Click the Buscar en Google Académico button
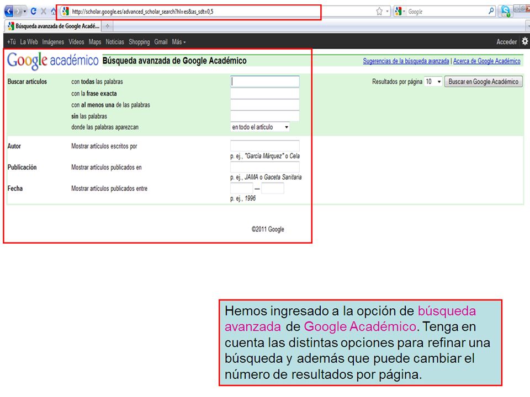Viewport: 530px width, 397px height. 484,82
